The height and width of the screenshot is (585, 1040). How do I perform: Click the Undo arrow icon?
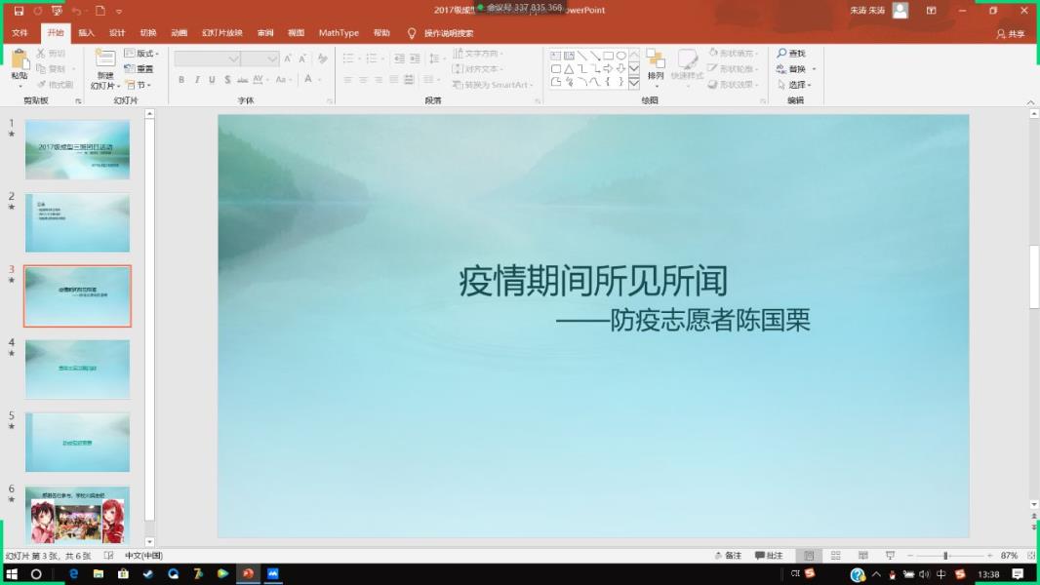click(76, 11)
